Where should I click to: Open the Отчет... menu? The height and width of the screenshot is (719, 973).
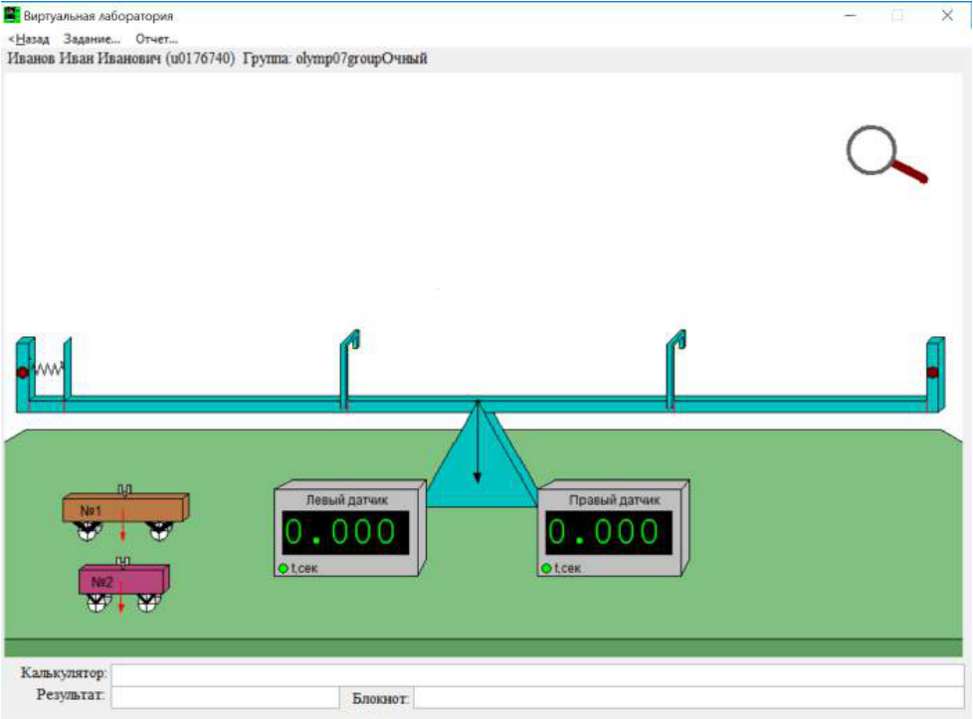tap(156, 39)
